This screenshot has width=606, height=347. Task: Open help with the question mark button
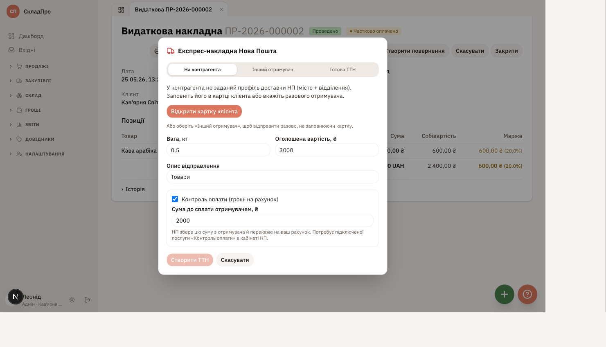pyautogui.click(x=527, y=294)
